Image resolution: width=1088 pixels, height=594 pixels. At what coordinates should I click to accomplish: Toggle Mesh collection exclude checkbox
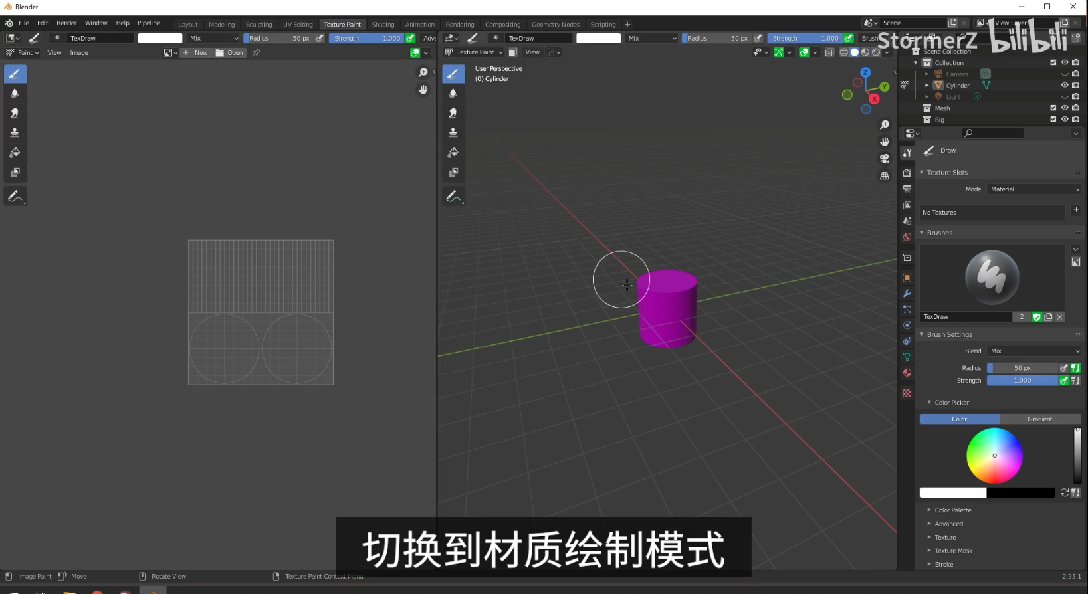(x=1053, y=108)
